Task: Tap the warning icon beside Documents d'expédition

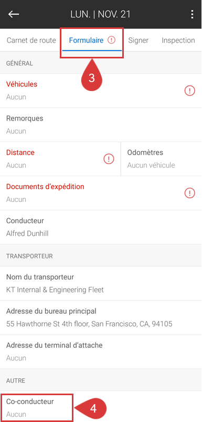Action: 189,193
